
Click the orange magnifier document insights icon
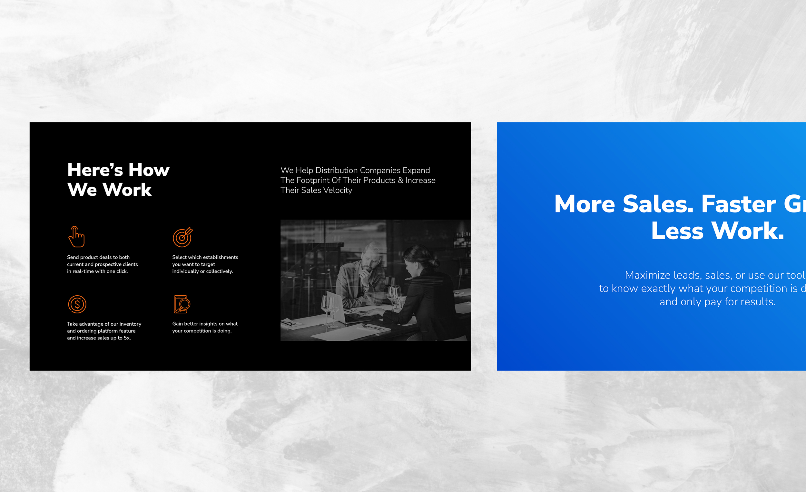182,304
